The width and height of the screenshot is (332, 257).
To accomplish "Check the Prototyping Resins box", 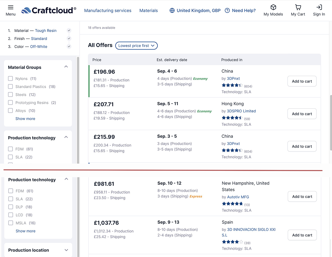I will [10, 102].
